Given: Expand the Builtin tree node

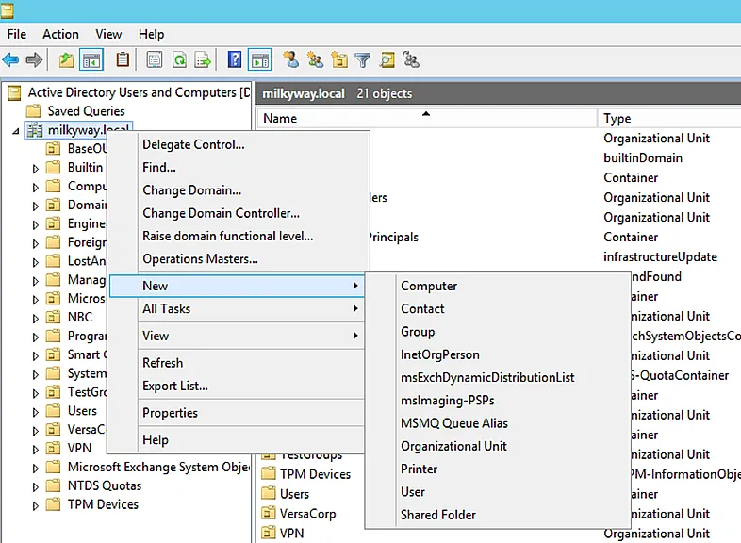Looking at the screenshot, I should [36, 168].
